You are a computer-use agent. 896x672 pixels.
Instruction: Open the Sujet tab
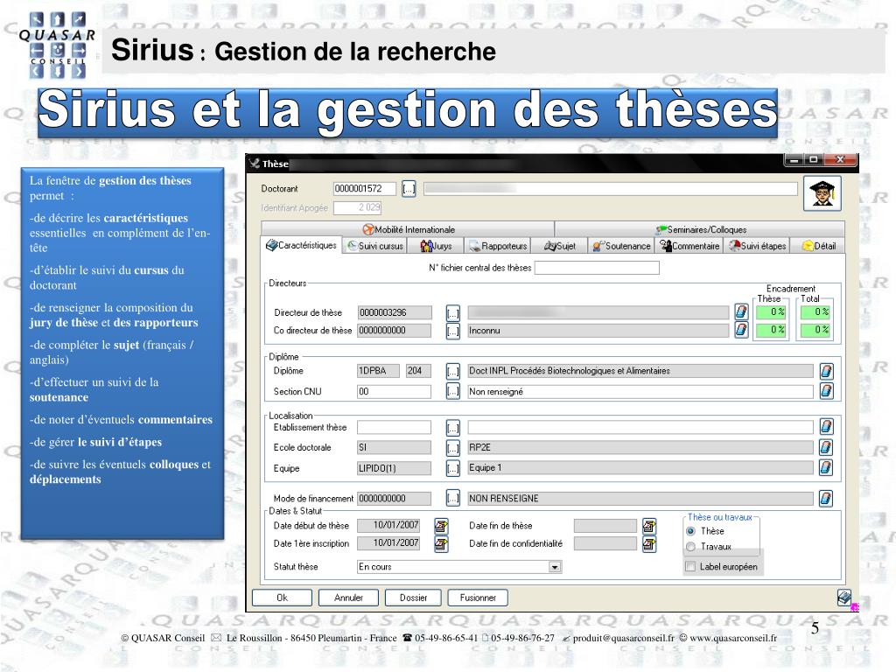(559, 246)
